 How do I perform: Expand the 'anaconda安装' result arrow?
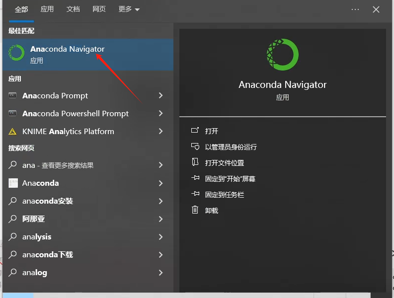coord(161,201)
